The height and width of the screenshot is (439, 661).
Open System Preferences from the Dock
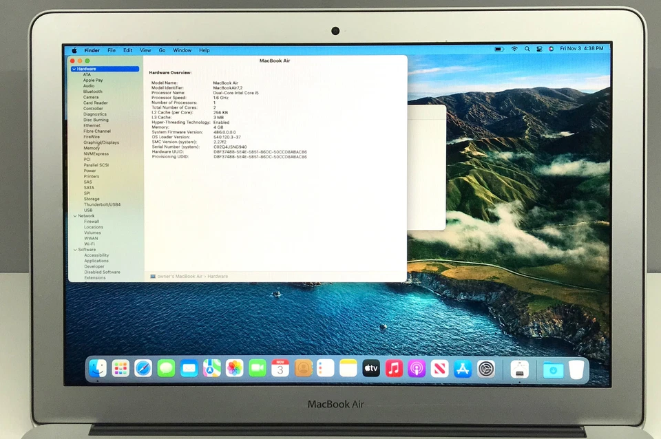[484, 368]
